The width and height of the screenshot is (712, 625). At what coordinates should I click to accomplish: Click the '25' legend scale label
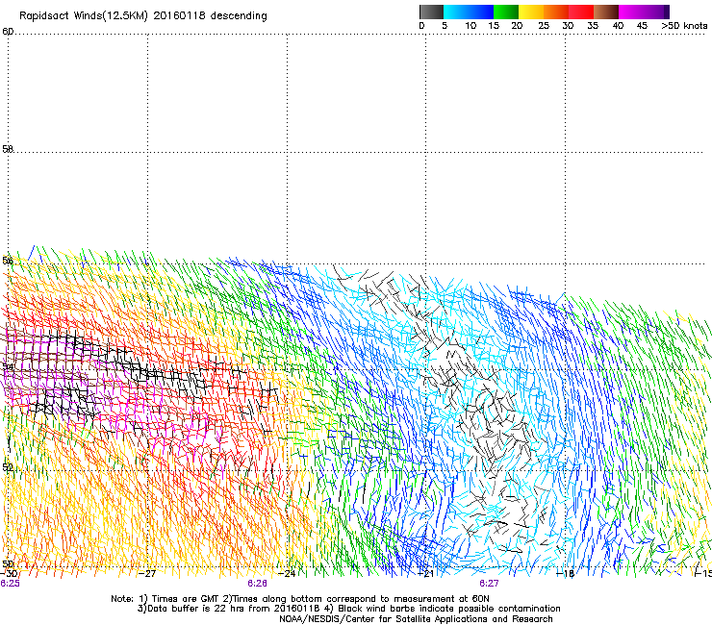pos(544,26)
